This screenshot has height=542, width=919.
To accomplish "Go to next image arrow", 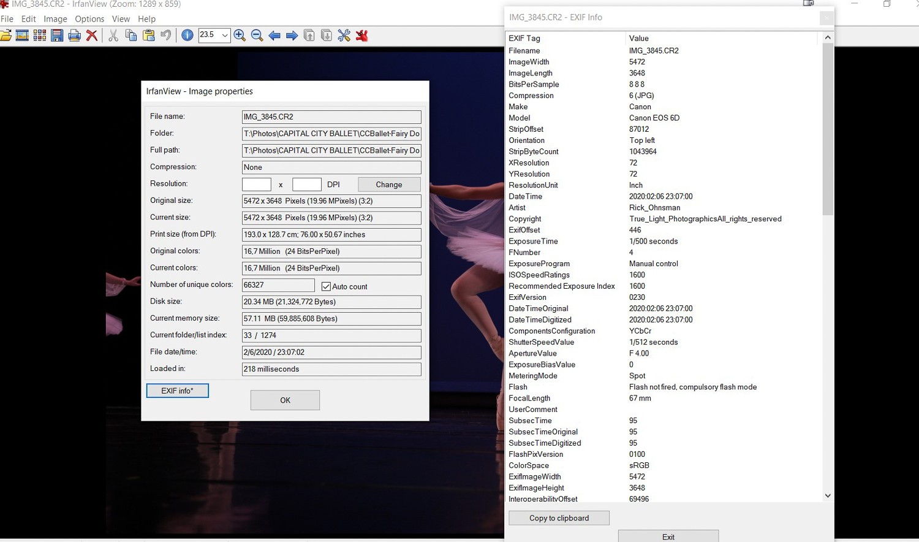I will tap(292, 36).
